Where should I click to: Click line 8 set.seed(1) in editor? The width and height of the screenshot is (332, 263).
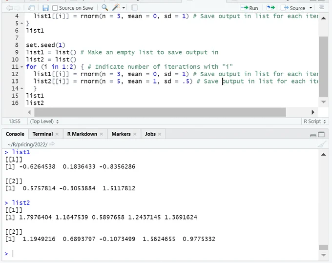[45, 45]
